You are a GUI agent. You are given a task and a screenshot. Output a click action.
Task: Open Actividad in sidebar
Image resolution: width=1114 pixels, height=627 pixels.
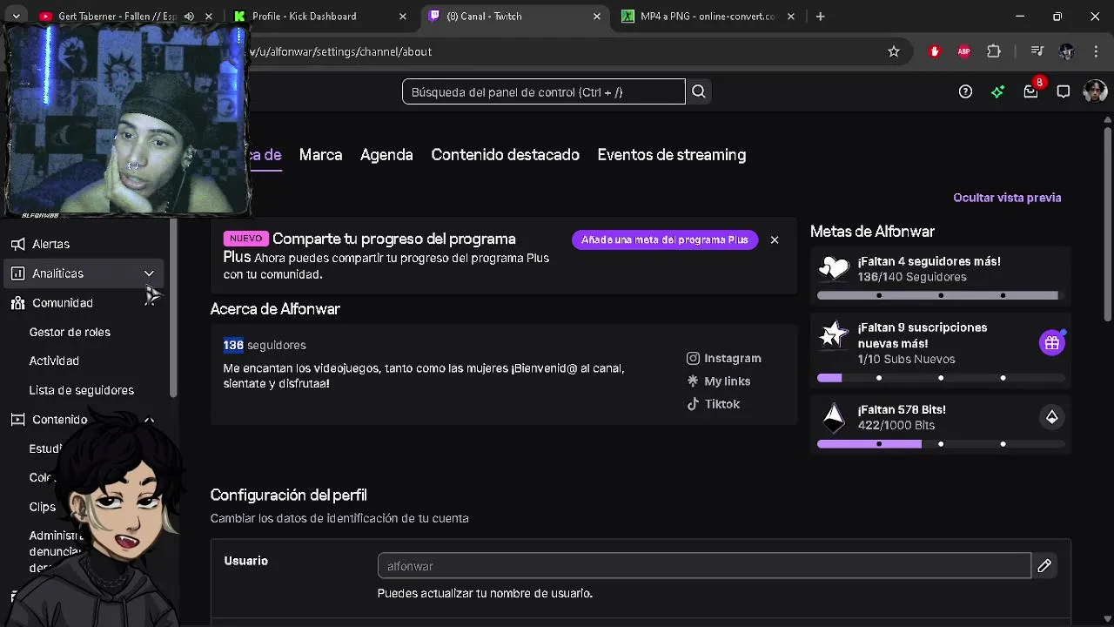(x=54, y=361)
